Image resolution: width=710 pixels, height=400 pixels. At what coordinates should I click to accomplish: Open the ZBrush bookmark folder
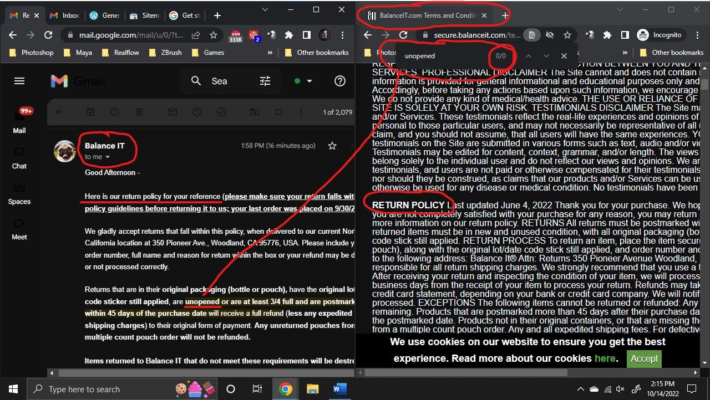tap(166, 53)
